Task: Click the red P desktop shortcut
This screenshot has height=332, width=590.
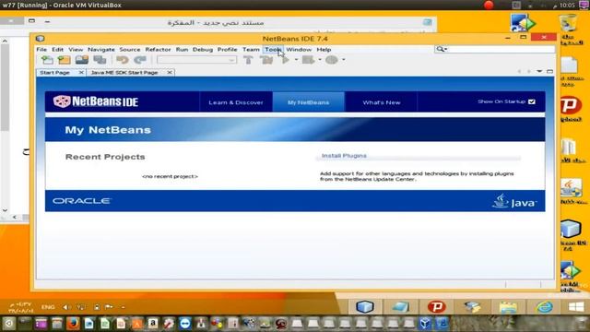Action: pyautogui.click(x=571, y=105)
